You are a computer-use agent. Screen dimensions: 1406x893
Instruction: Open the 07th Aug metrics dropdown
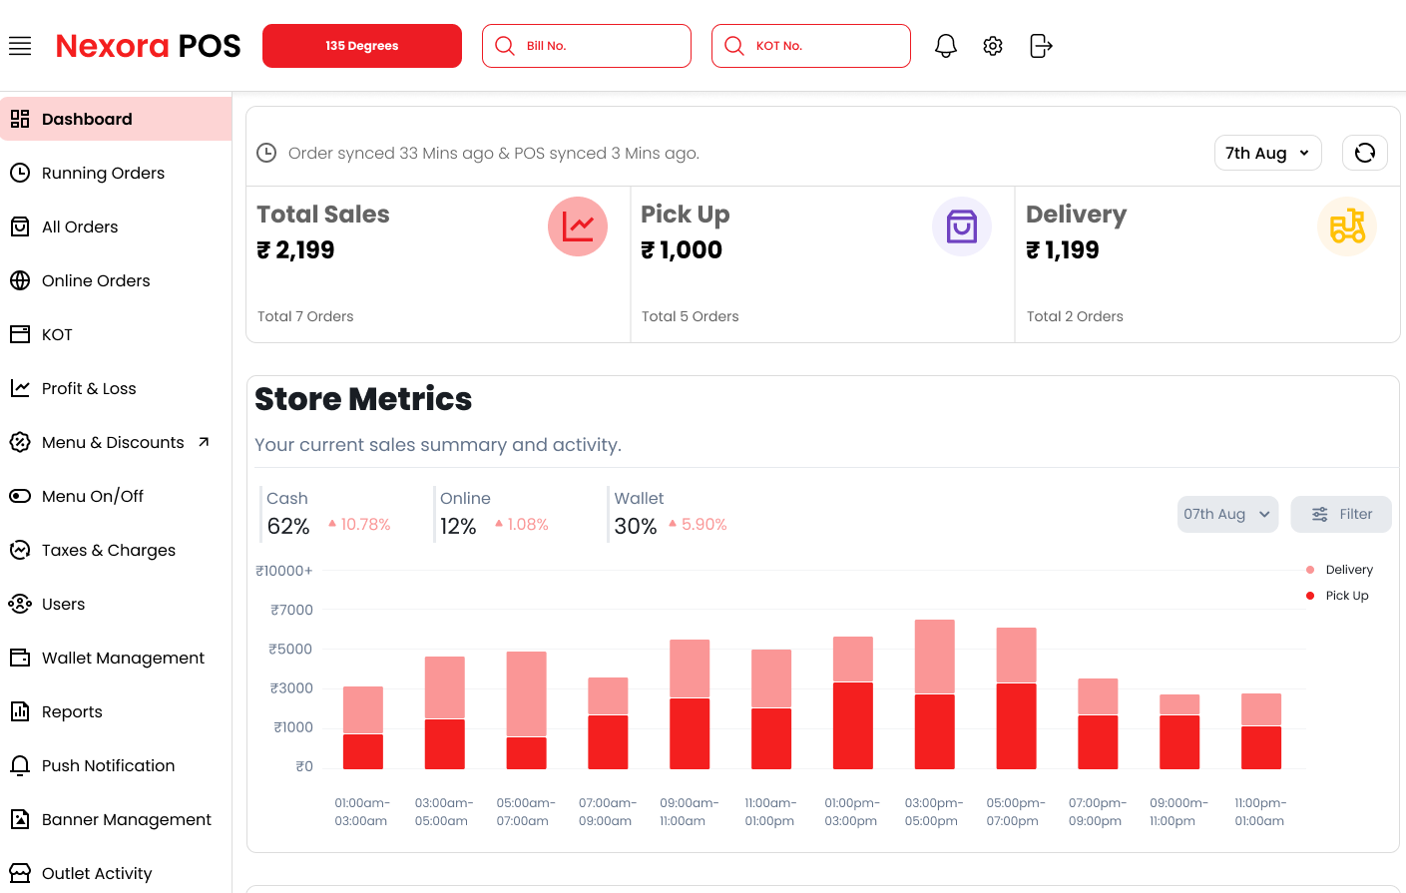pos(1226,514)
